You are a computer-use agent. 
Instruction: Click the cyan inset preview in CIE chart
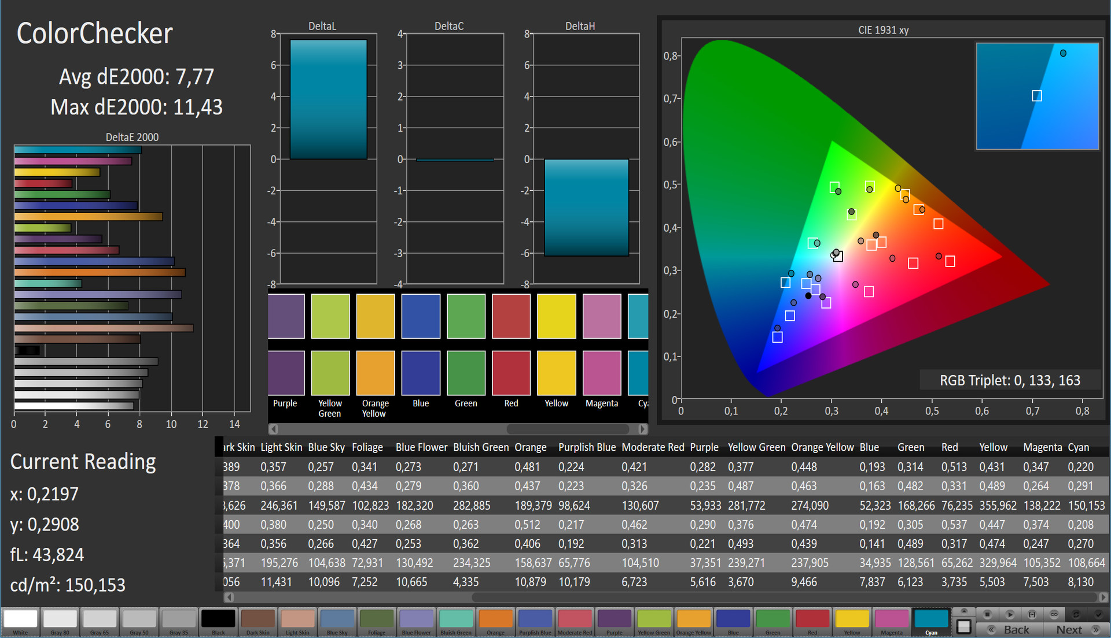point(1037,96)
